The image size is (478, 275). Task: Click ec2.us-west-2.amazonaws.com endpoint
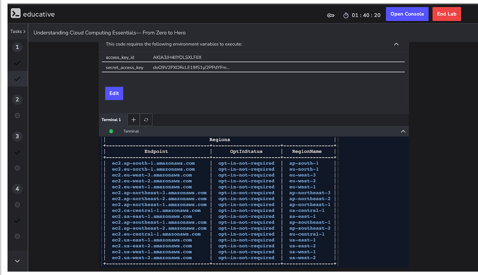pos(152,258)
